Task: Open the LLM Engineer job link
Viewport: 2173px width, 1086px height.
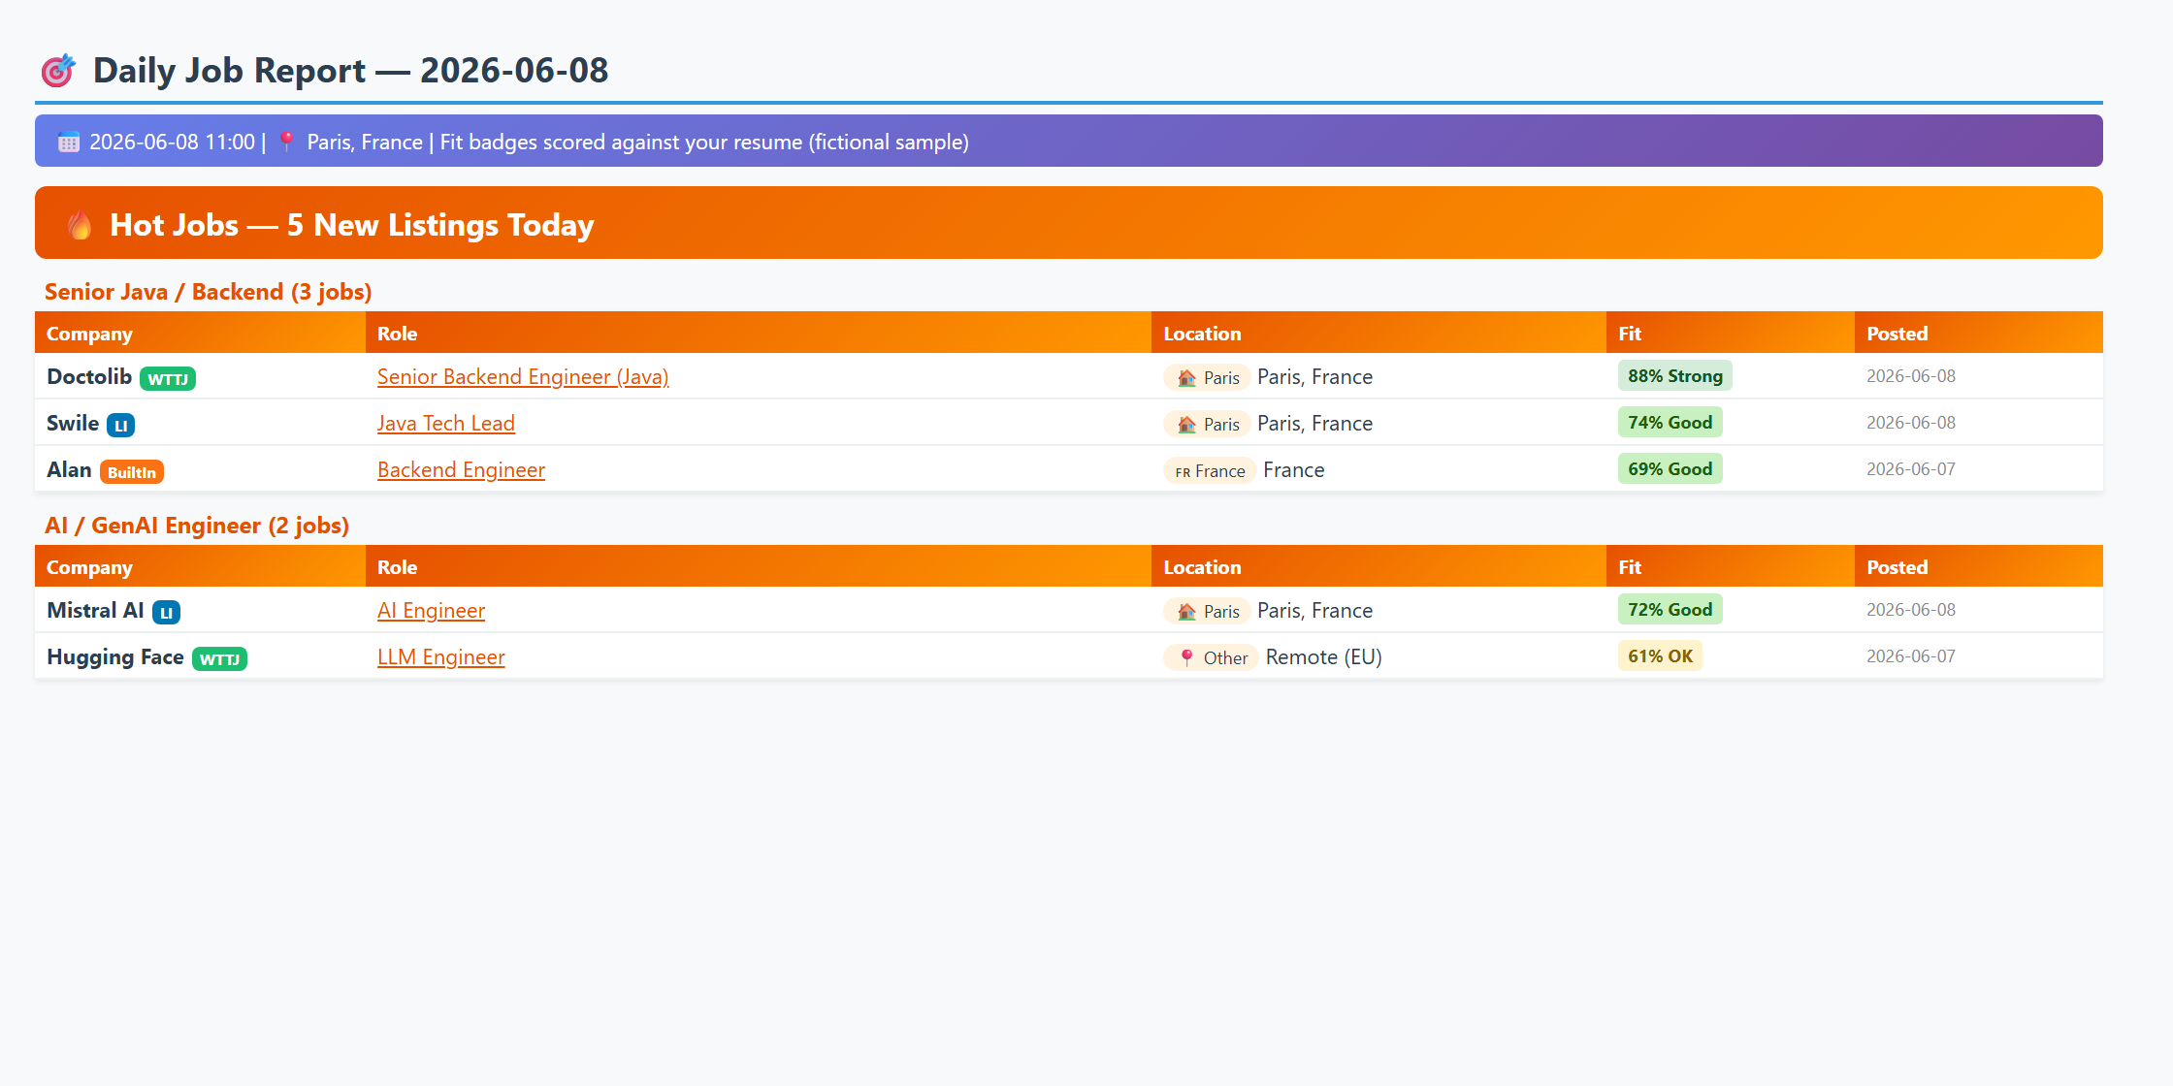Action: 441,657
